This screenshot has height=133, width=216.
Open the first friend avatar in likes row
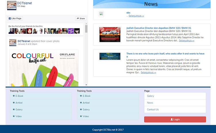pyautogui.click(x=11, y=31)
